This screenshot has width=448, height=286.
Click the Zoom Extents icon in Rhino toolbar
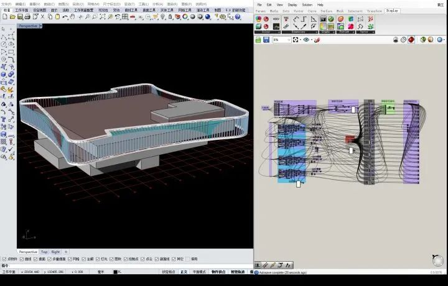(x=102, y=17)
